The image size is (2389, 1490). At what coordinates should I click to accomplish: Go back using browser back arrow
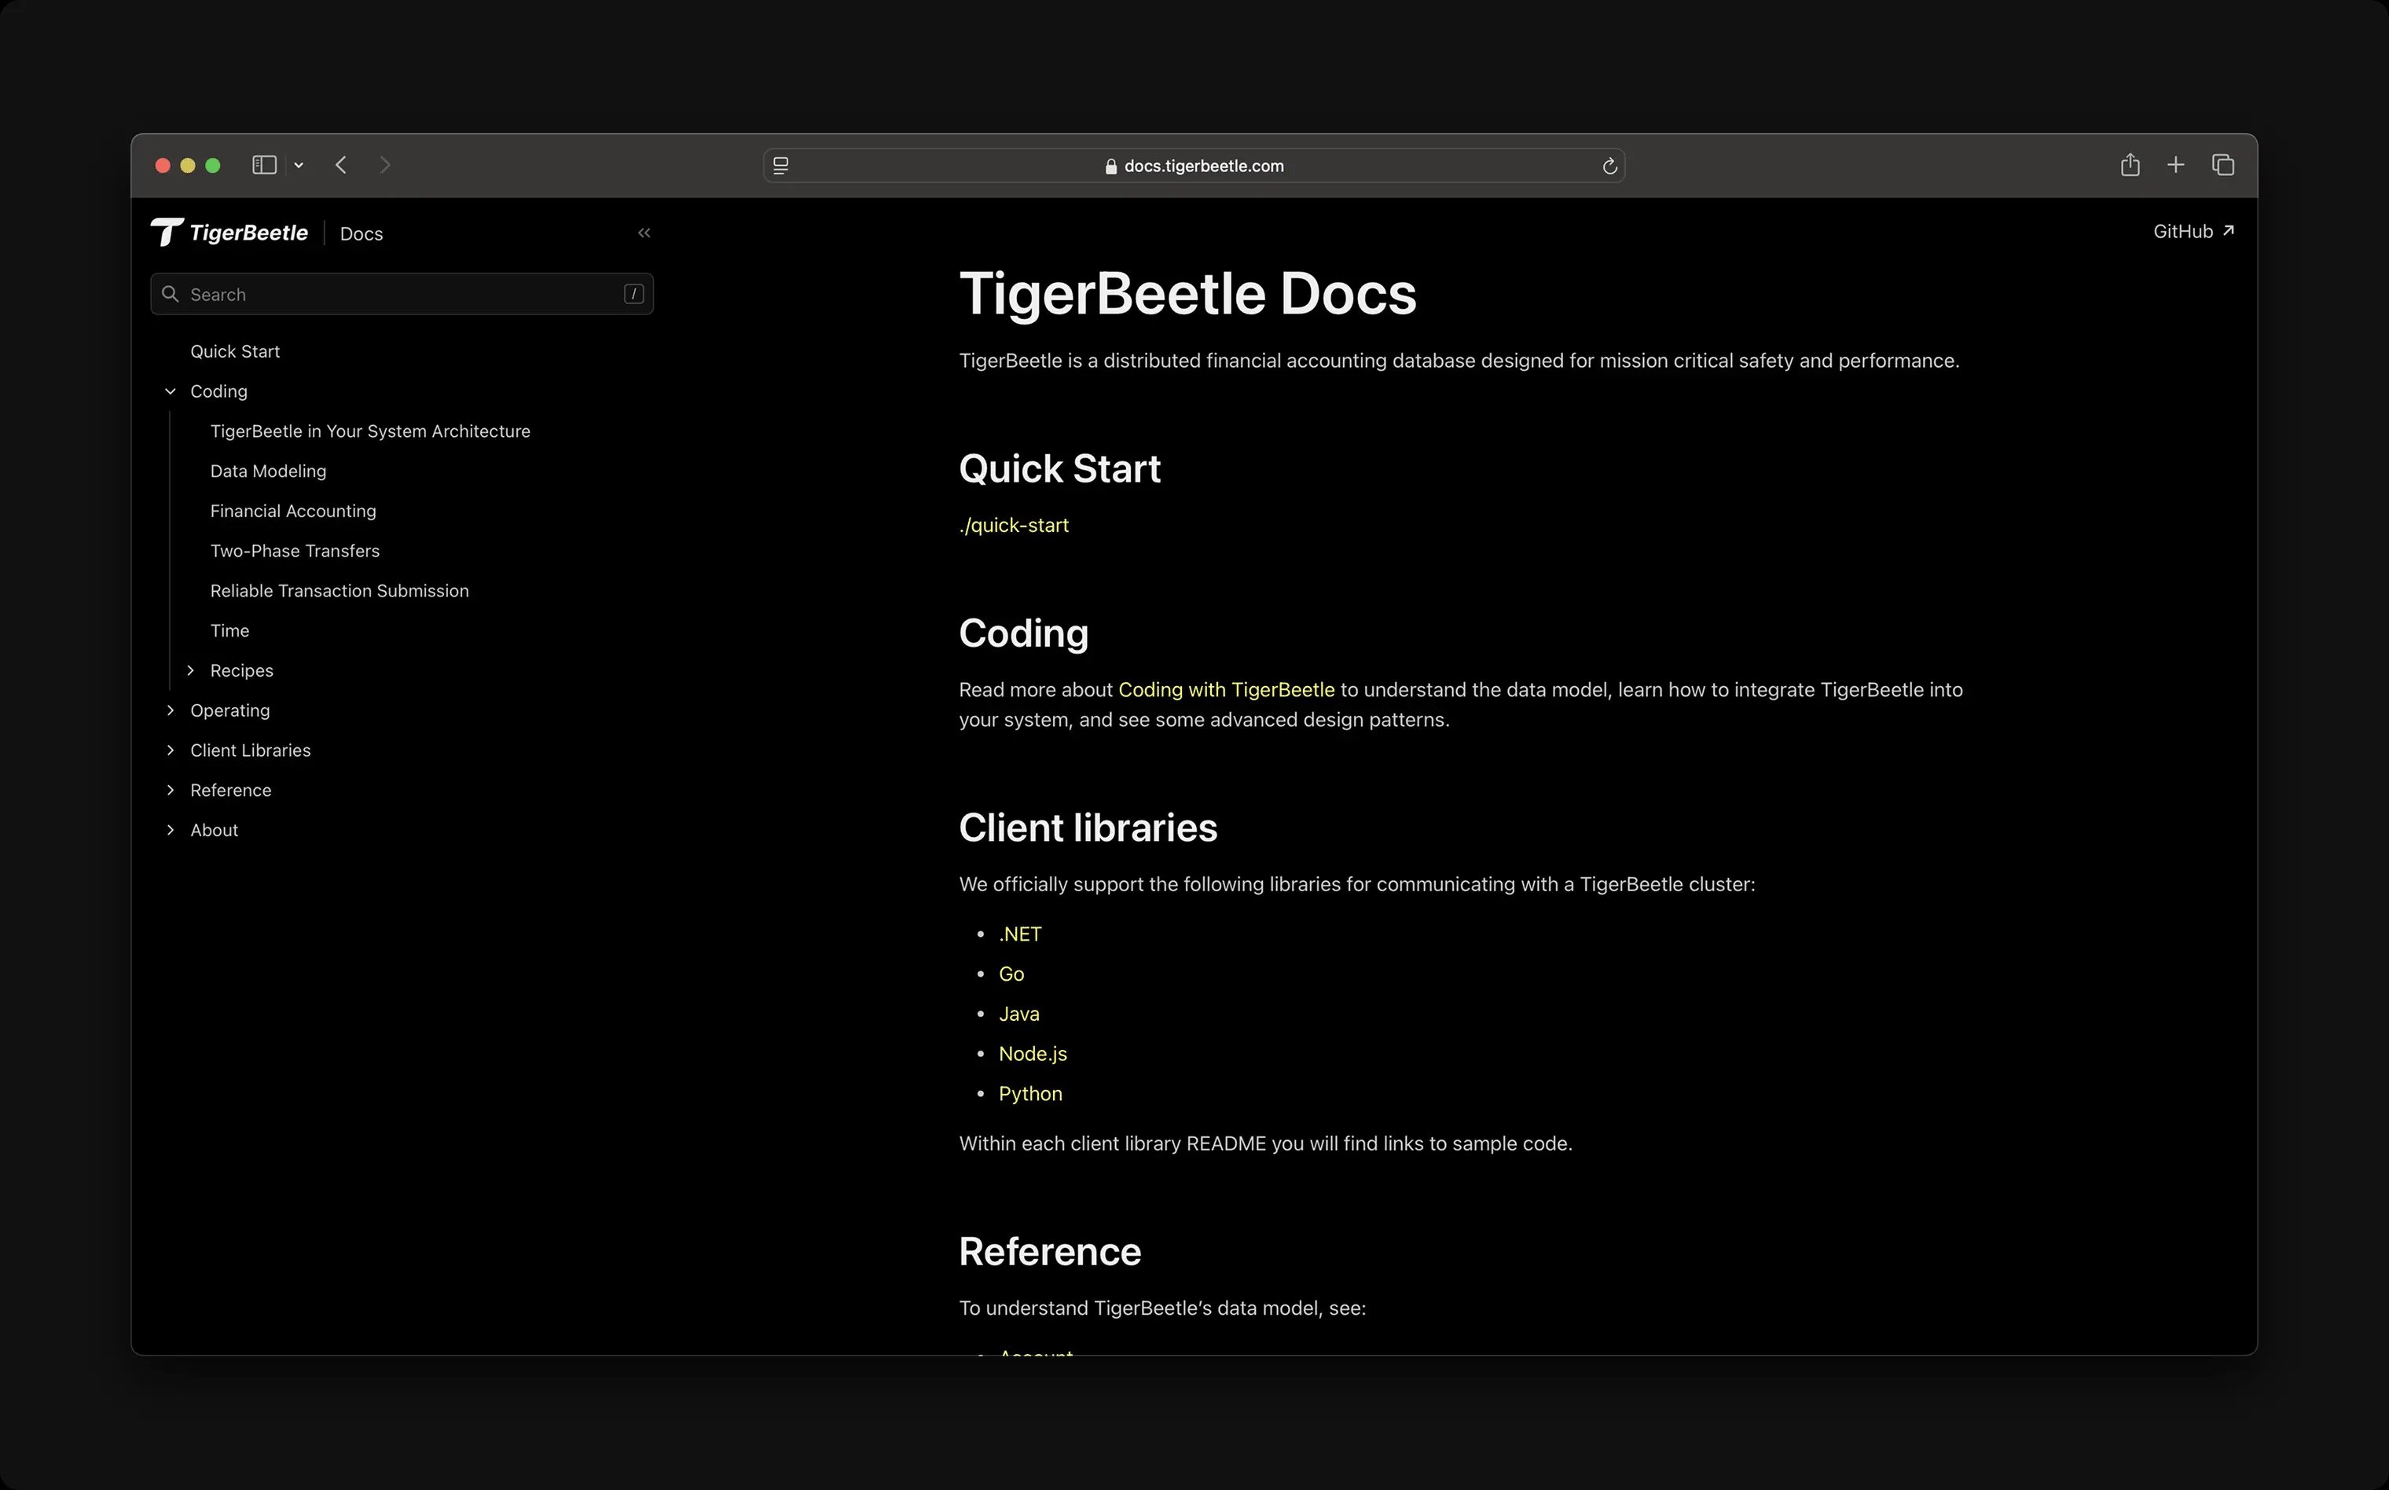(341, 164)
